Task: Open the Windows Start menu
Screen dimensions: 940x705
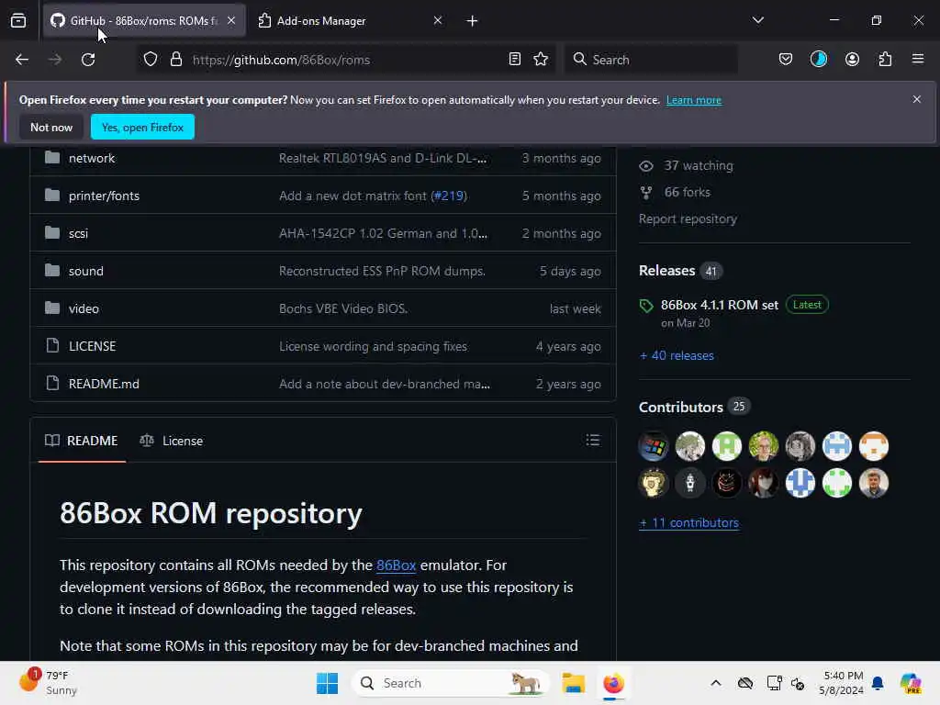Action: click(328, 683)
